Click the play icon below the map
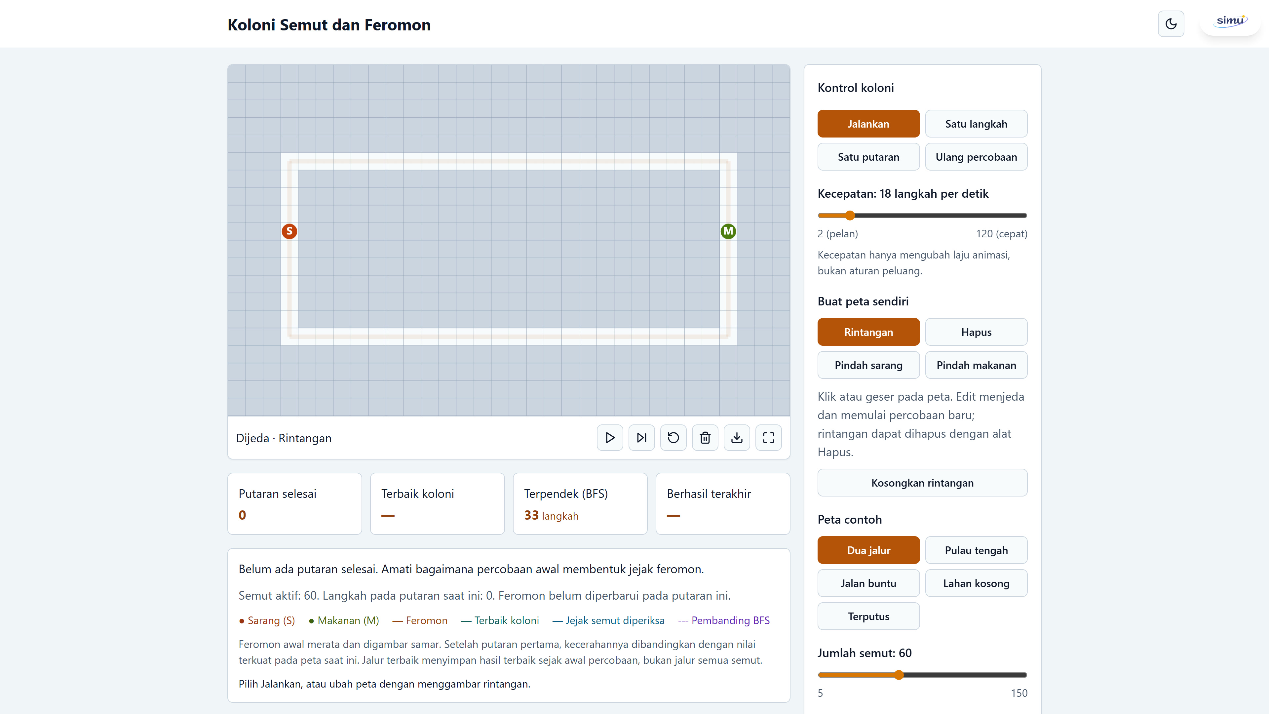The width and height of the screenshot is (1269, 714). (x=609, y=438)
